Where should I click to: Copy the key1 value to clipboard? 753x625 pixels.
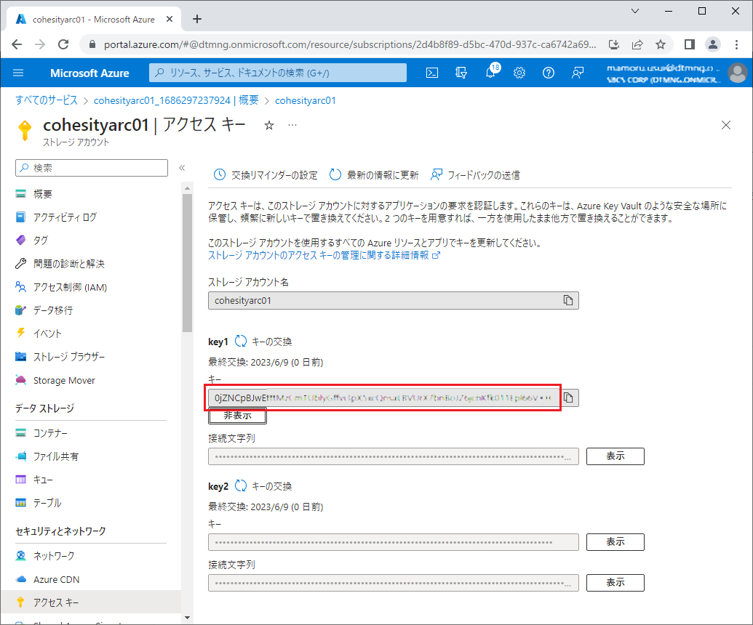click(x=569, y=398)
